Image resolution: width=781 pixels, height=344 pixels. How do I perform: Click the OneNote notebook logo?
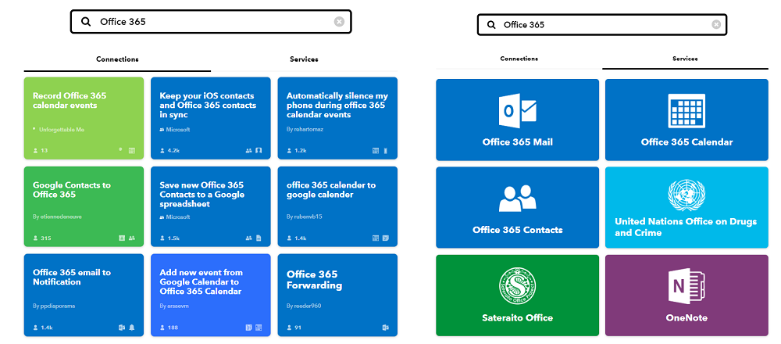(686, 288)
